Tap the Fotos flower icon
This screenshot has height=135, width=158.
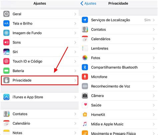point(85,58)
